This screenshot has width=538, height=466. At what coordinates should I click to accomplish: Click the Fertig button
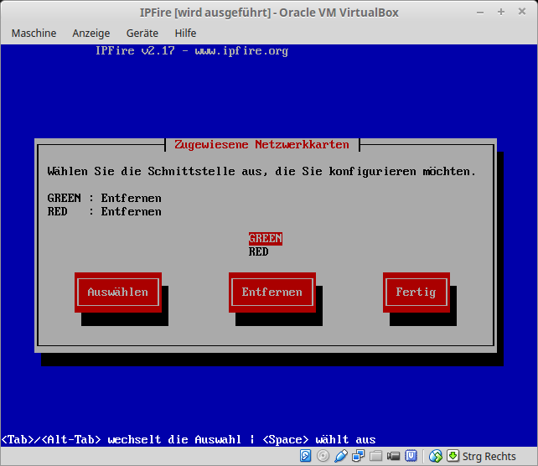416,292
